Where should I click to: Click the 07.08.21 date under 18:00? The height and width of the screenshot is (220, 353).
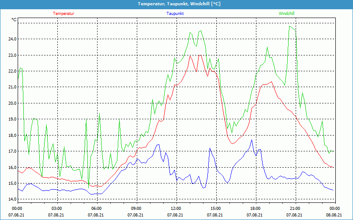255,215
